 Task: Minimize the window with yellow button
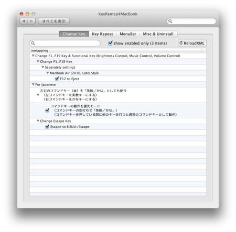[27, 14]
